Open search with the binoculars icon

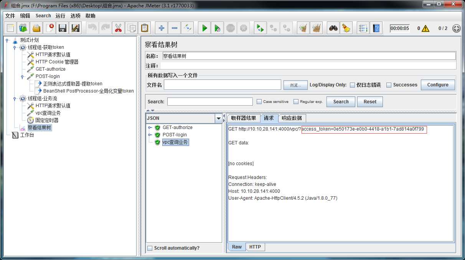coord(333,28)
